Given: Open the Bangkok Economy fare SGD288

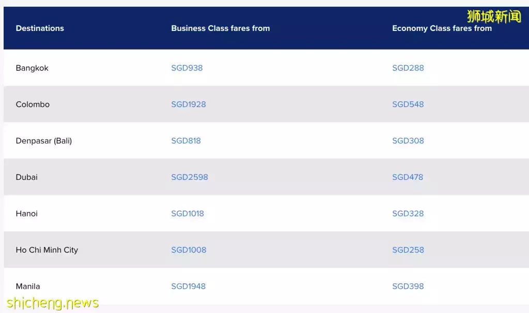Looking at the screenshot, I should click(408, 68).
